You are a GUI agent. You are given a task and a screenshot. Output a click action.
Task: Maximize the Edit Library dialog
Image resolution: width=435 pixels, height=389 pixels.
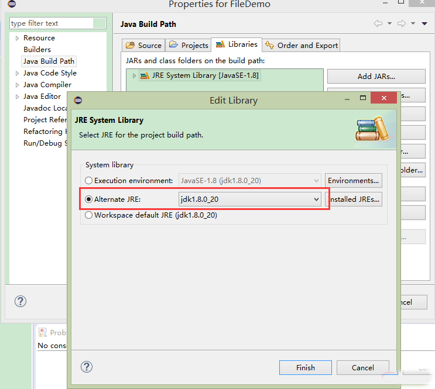[363, 98]
